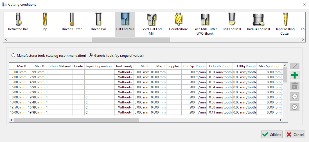Click the Type of operation column header
Viewport: 309px width, 142px height.
(99, 66)
